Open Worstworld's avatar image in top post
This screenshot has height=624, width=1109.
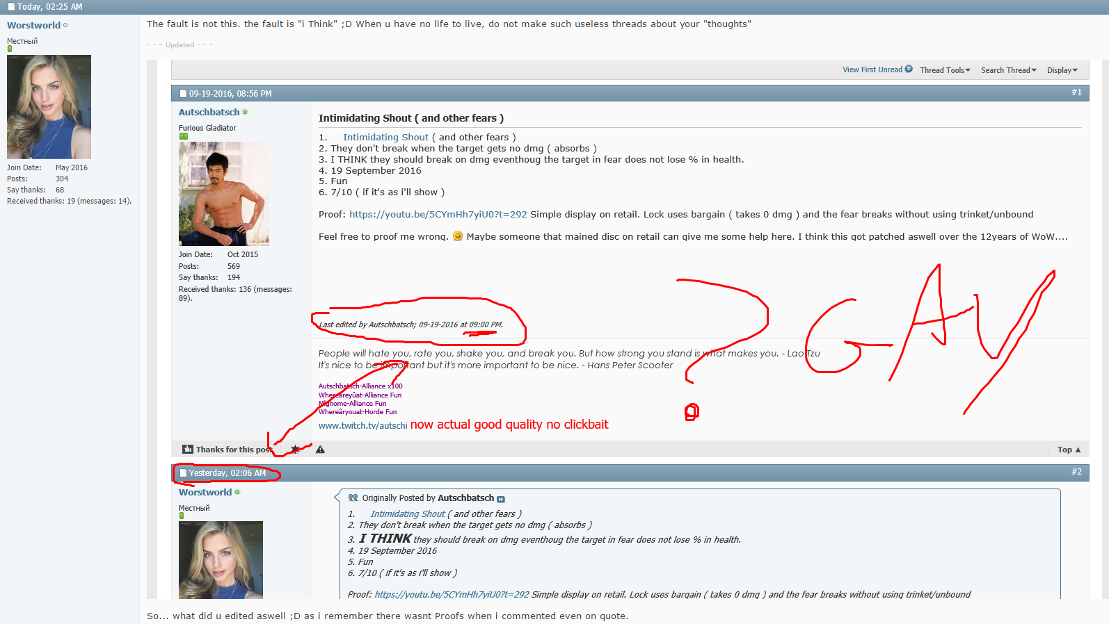(49, 107)
